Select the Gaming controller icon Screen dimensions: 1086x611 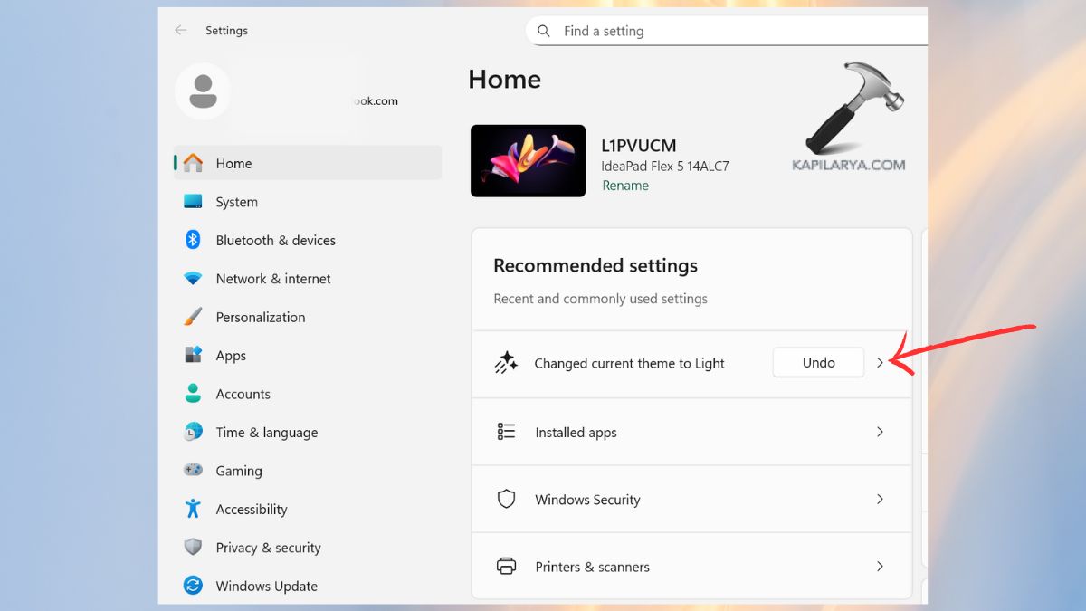point(193,470)
